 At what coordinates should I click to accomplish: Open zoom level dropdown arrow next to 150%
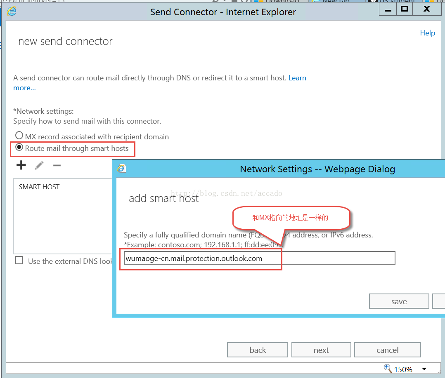point(424,369)
